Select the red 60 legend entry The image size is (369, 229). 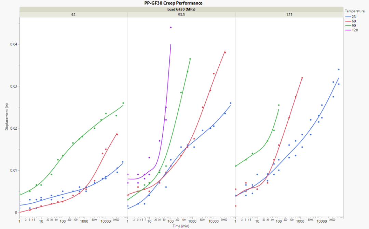point(351,21)
